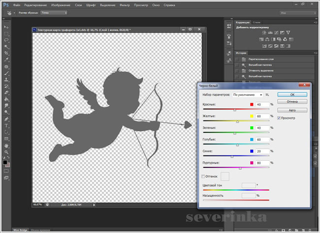
Task: Open the Фильтр menu
Action: (x=124, y=4)
